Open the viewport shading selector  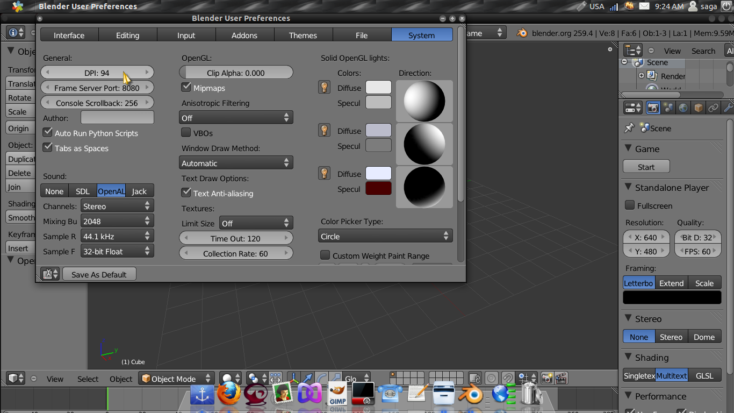(x=231, y=378)
